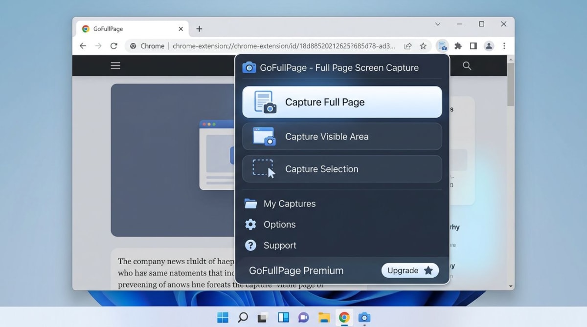
Task: Click the article hero image thumbnail
Action: [x=172, y=160]
